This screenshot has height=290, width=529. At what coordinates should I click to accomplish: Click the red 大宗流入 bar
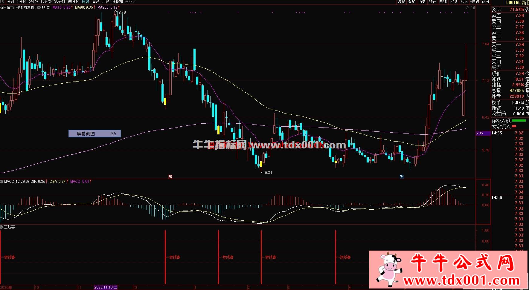point(514,126)
